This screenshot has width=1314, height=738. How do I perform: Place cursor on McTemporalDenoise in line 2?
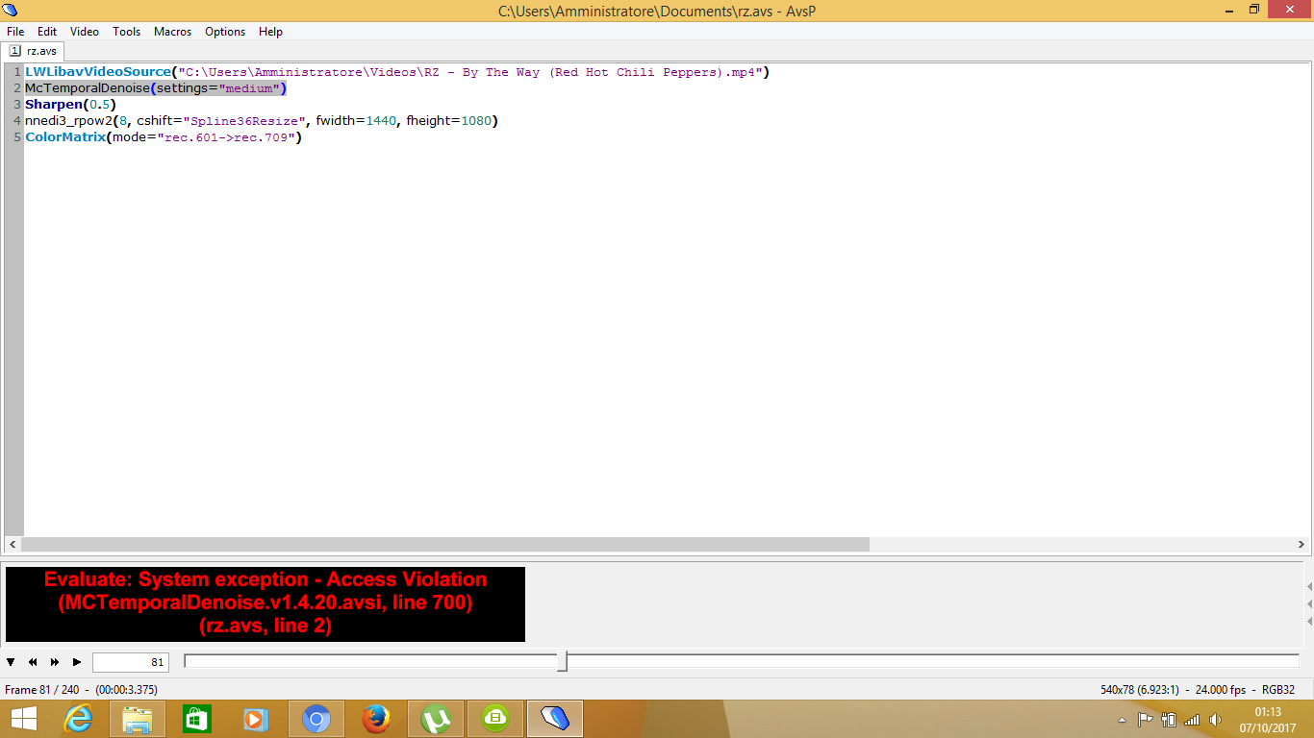(x=88, y=88)
